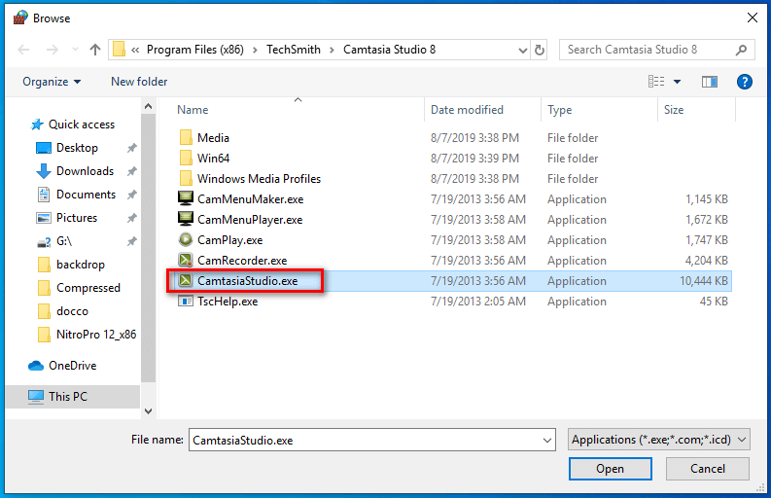The height and width of the screenshot is (498, 771).
Task: Click 8/7/2019 3:39 PM date of Win64
Action: (474, 159)
